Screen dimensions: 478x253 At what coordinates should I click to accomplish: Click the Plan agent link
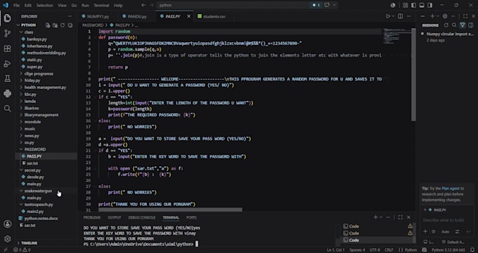pos(451,189)
